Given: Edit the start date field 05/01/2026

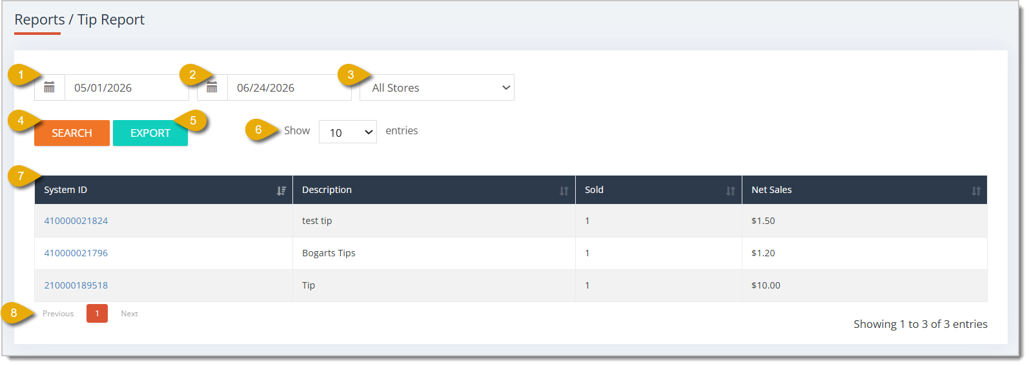Looking at the screenshot, I should 127,88.
